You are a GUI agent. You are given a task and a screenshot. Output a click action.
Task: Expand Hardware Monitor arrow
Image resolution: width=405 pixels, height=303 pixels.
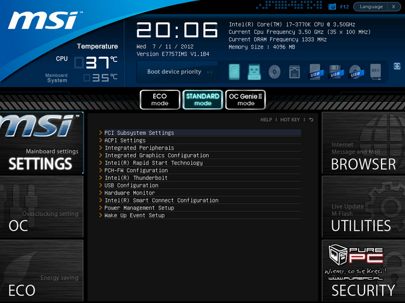point(101,193)
